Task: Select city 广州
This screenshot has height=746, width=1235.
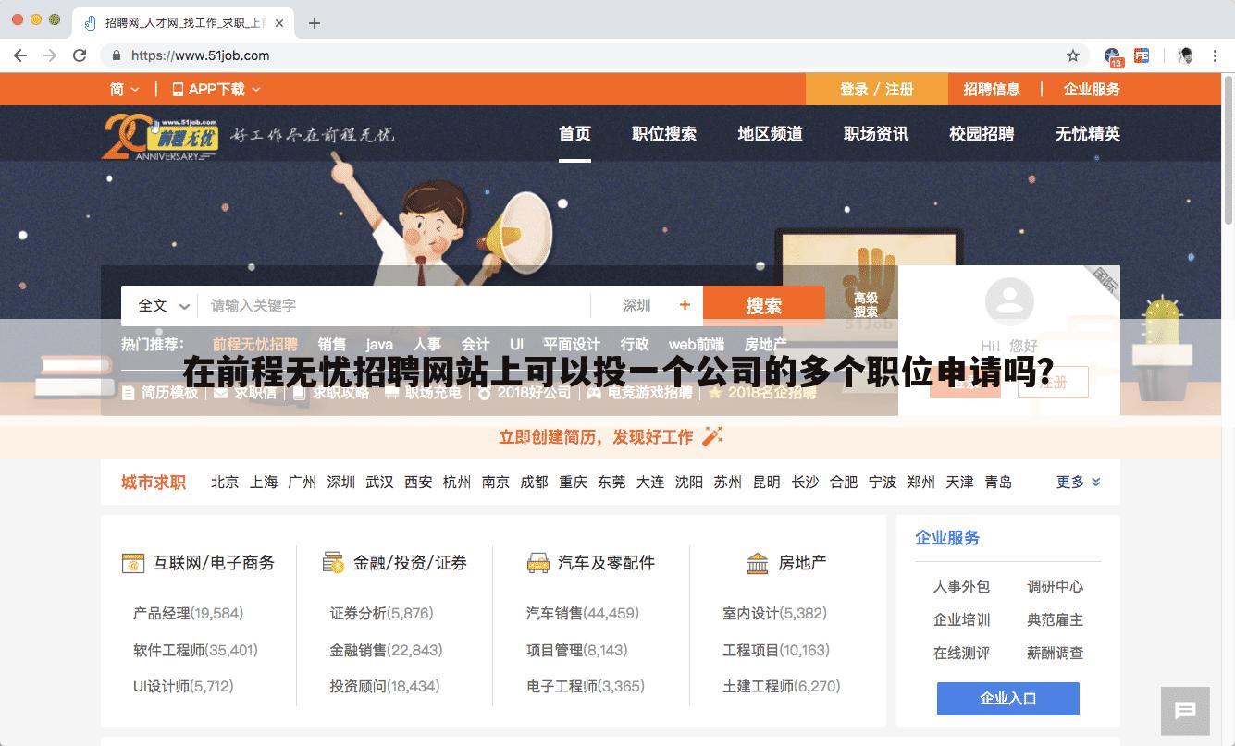Action: coord(302,482)
